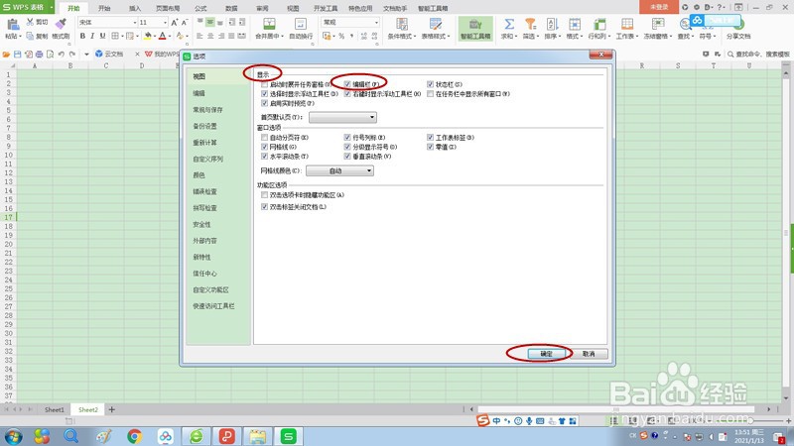
Task: Click the Merge and Center (合并居中) icon
Action: (x=269, y=24)
